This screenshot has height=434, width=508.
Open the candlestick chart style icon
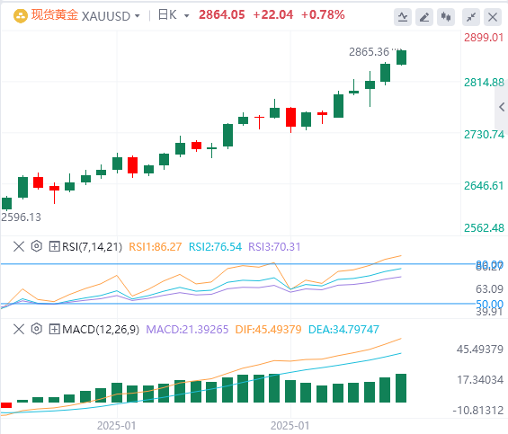pyautogui.click(x=446, y=17)
